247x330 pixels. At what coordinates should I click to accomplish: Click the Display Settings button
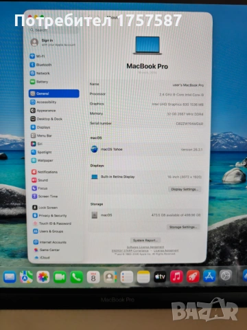click(x=185, y=189)
